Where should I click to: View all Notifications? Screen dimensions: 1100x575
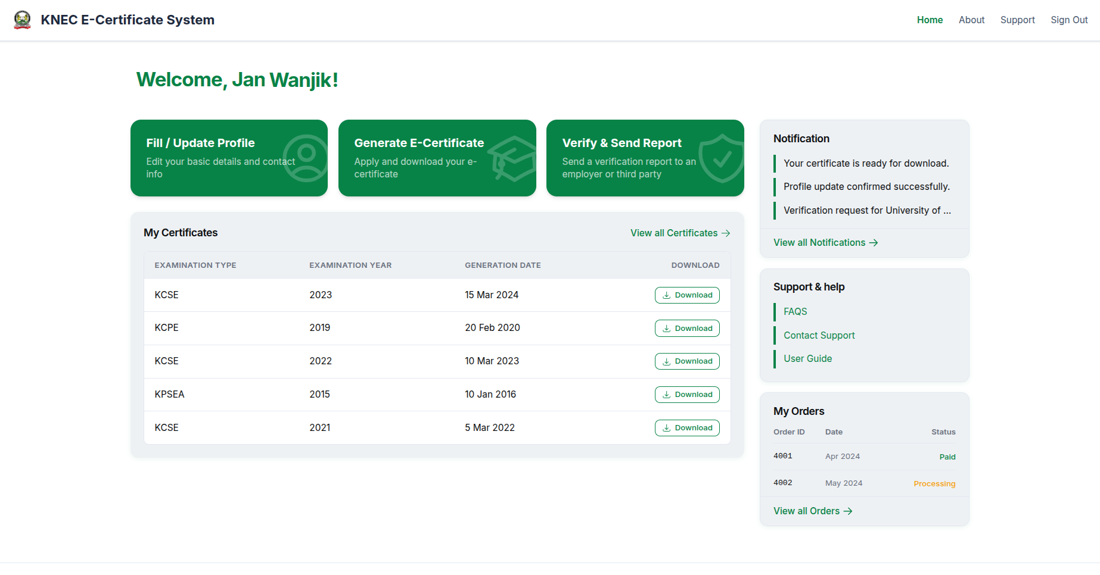click(x=825, y=243)
